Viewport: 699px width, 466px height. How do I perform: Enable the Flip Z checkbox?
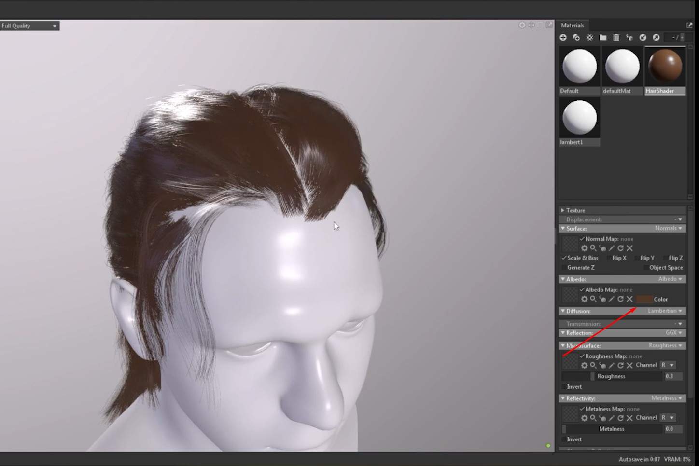(x=665, y=258)
